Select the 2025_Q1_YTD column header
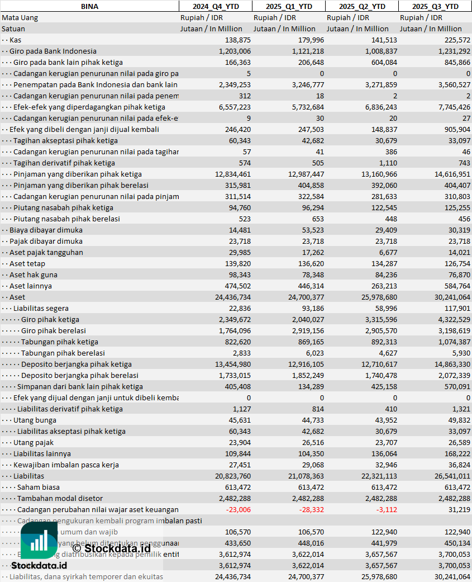This screenshot has width=472, height=582. 289,6
